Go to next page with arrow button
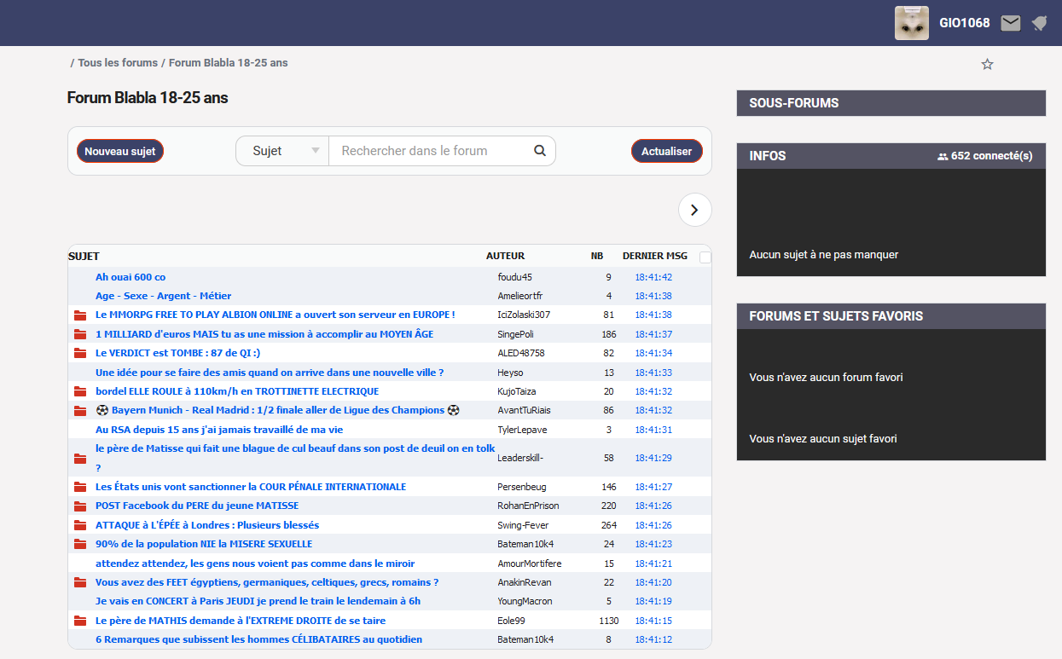 (694, 210)
